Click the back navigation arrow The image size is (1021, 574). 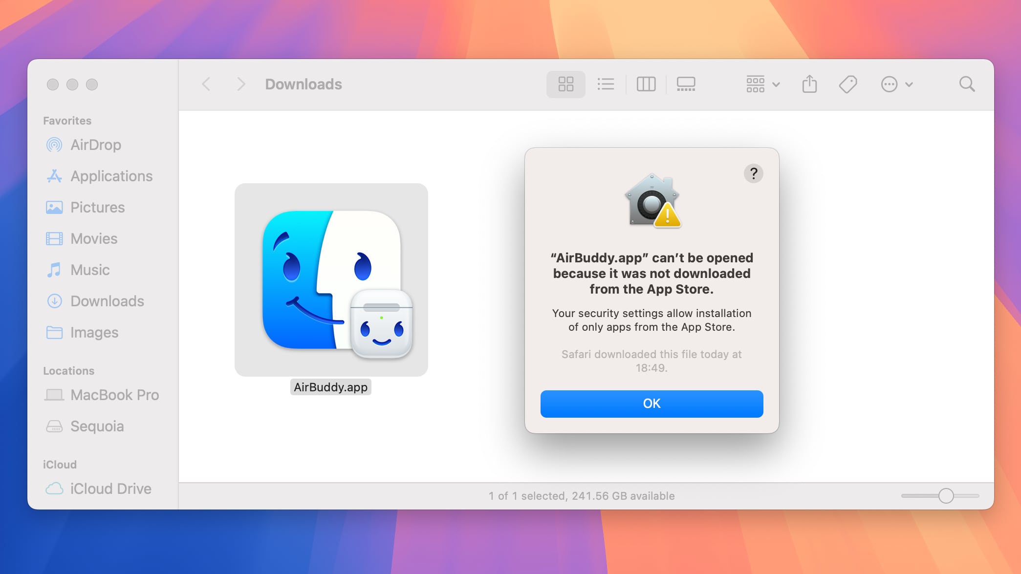pyautogui.click(x=206, y=84)
